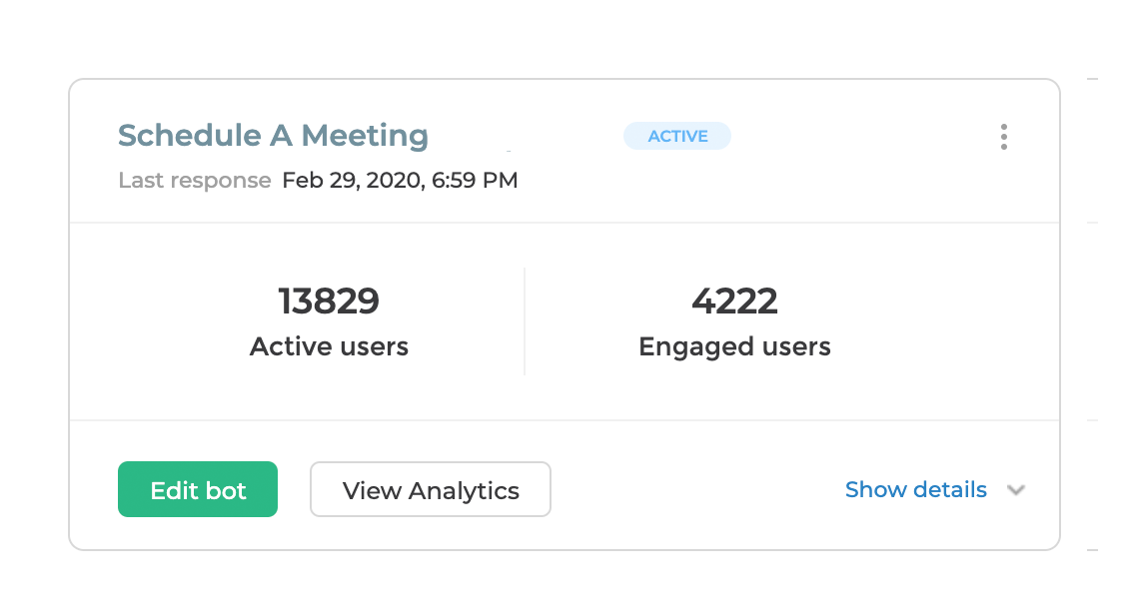Open View Analytics for this bot
The height and width of the screenshot is (613, 1131).
431,489
